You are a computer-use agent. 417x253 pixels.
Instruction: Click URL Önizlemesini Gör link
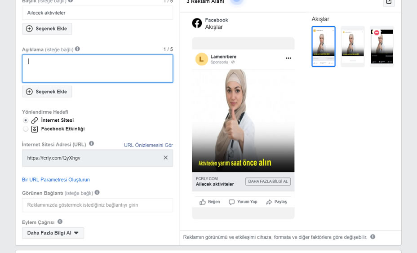pos(148,145)
